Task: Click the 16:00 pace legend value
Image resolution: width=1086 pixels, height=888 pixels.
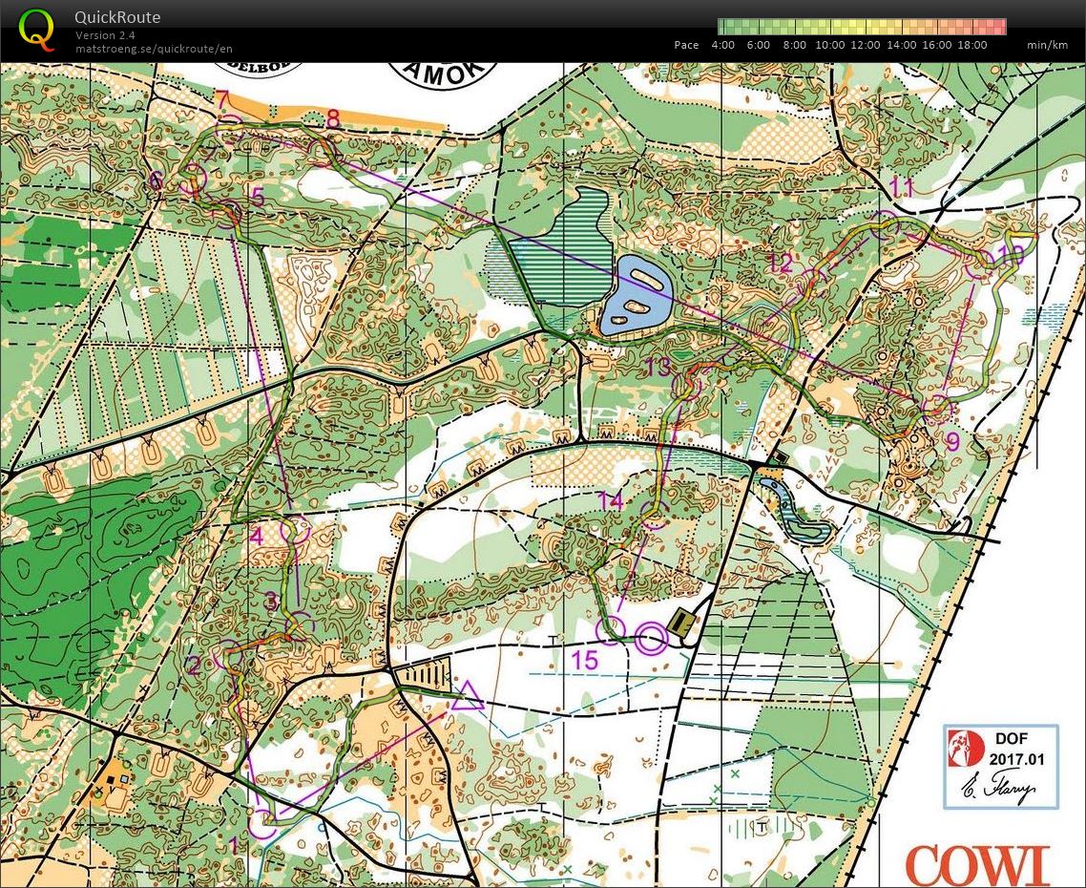Action: [x=937, y=45]
